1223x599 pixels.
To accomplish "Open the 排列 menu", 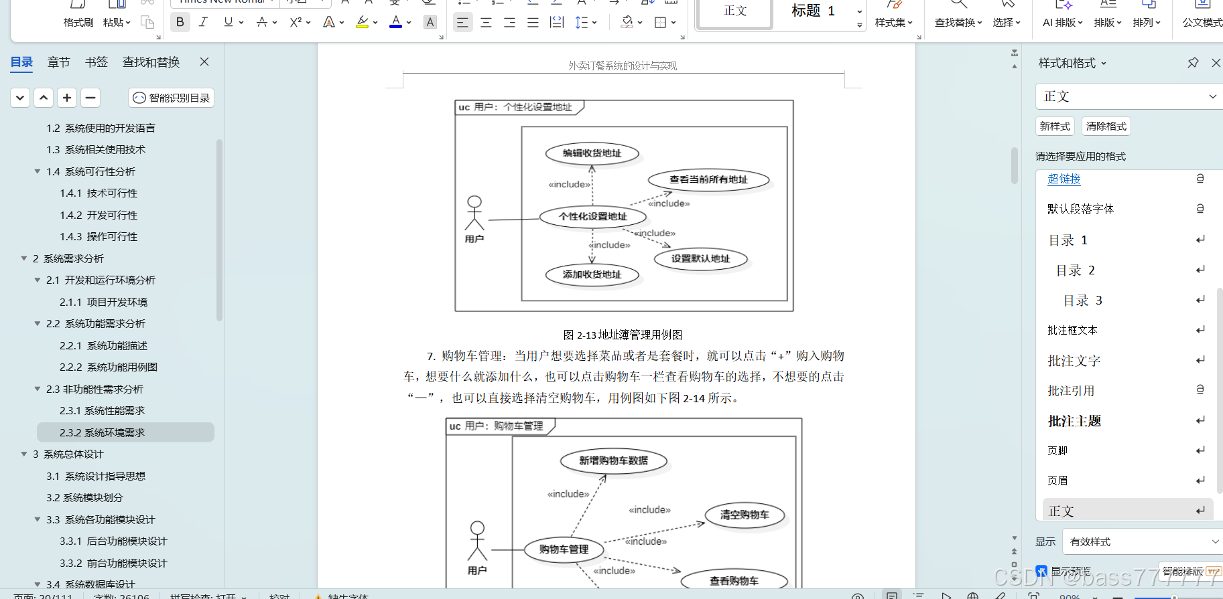I will click(1147, 22).
